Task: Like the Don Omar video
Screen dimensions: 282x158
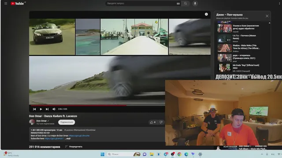Action: [153, 122]
